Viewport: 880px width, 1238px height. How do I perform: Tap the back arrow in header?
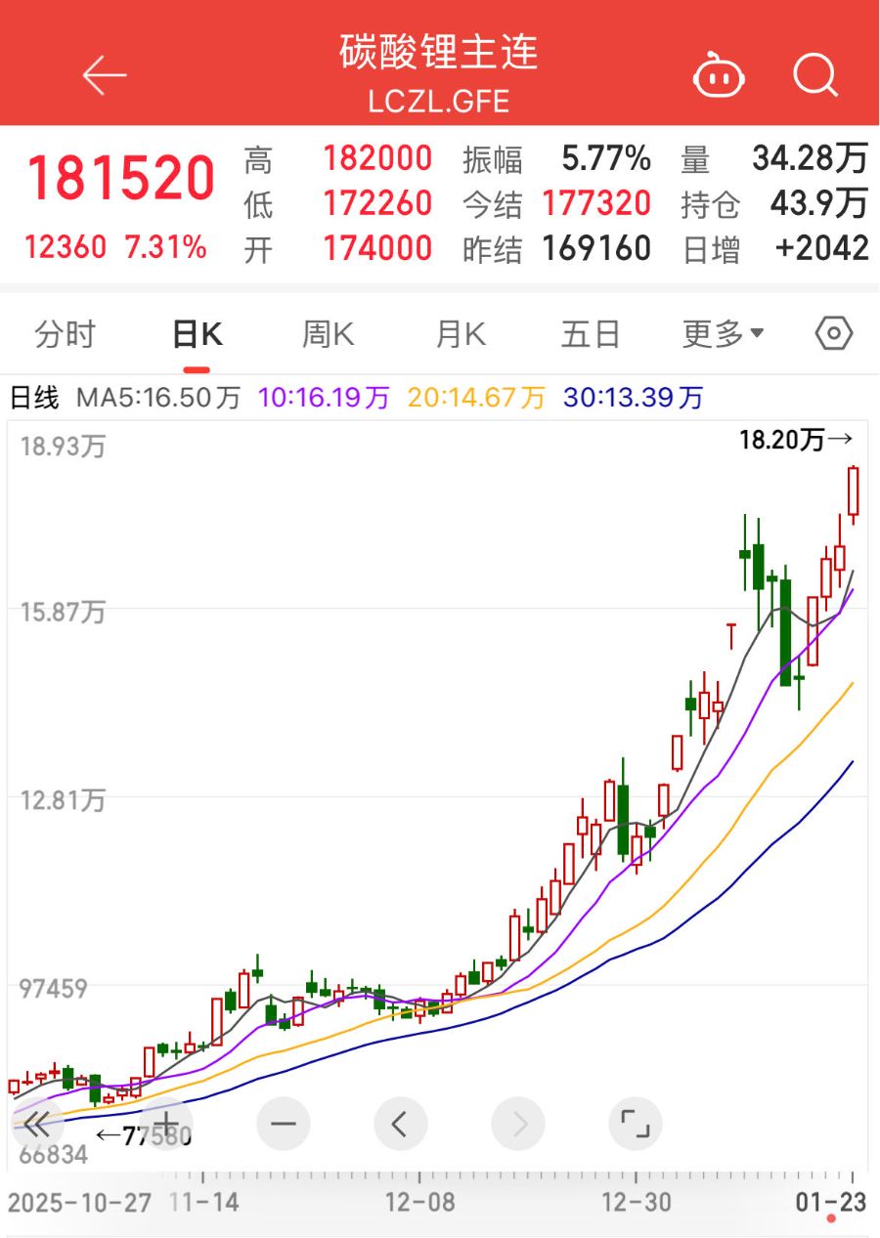coord(105,75)
